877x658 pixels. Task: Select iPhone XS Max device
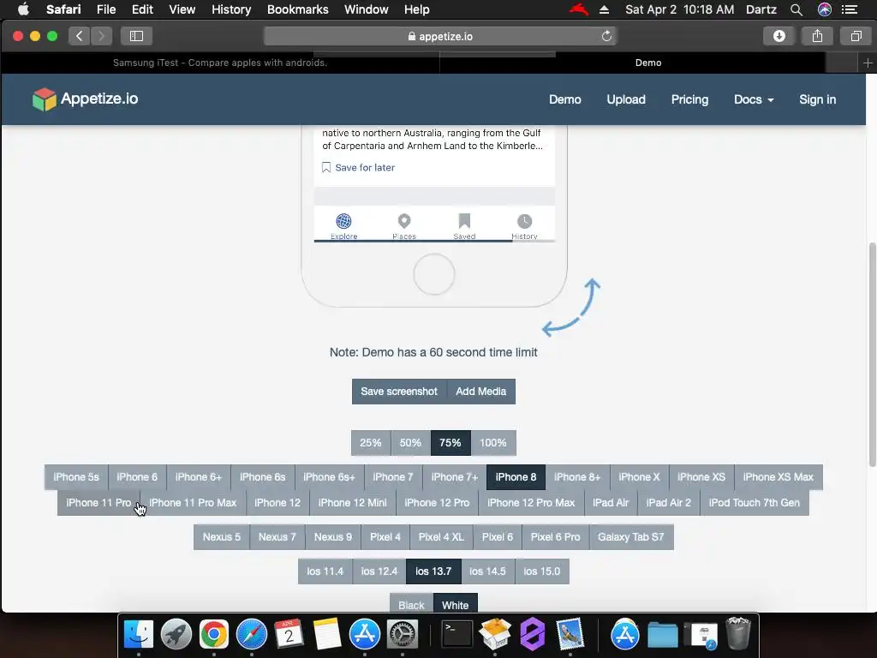click(x=778, y=477)
